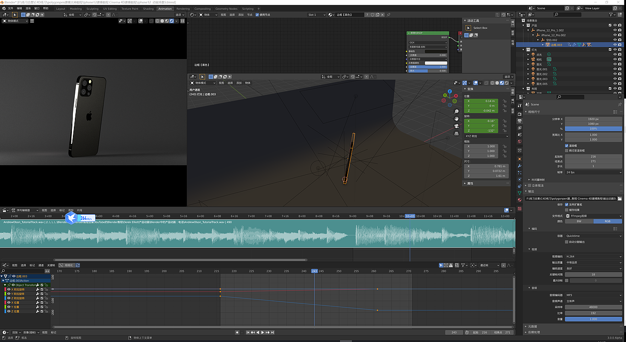
Task: Switch perspective/orthographic grid gizmo
Action: (x=456, y=133)
